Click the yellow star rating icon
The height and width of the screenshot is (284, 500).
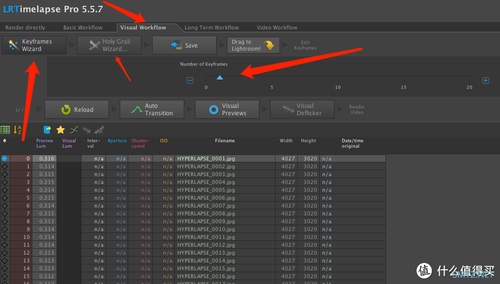pos(60,130)
